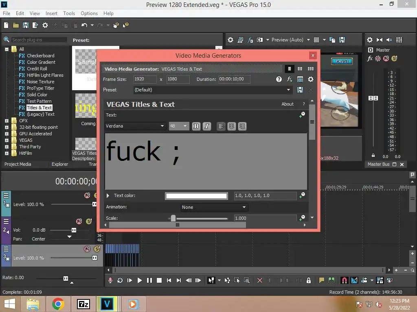Click the Master volume fader

[x=373, y=98]
